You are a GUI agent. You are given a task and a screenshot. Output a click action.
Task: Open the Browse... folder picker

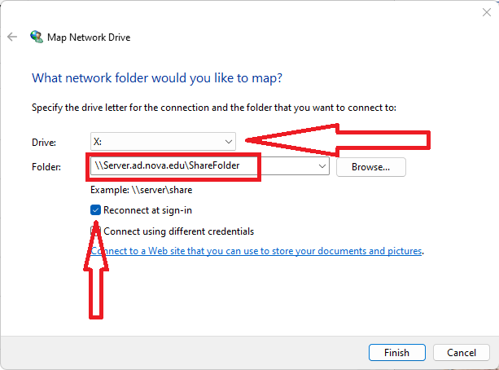tap(370, 167)
